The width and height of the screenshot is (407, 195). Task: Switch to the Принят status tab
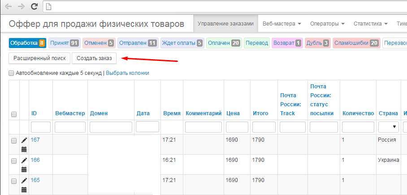(x=64, y=43)
